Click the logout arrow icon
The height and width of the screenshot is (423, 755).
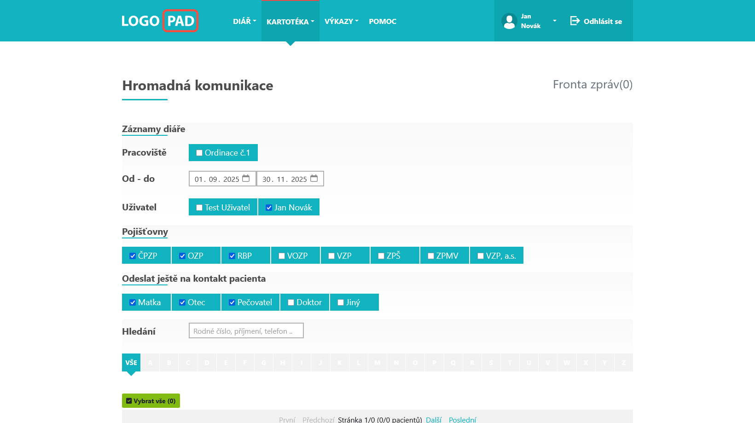(575, 21)
